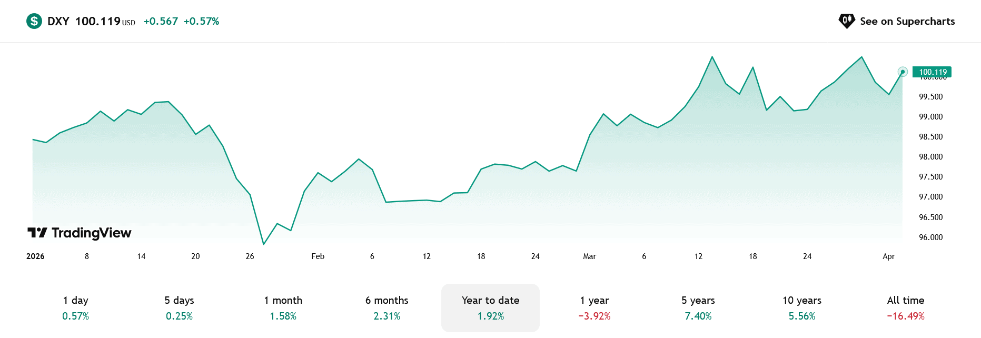Click the current price dot marker
The image size is (981, 338).
click(903, 72)
